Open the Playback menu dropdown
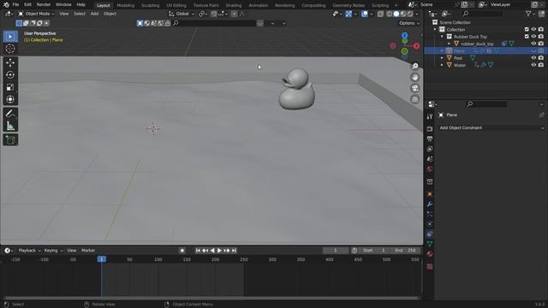 click(x=29, y=251)
